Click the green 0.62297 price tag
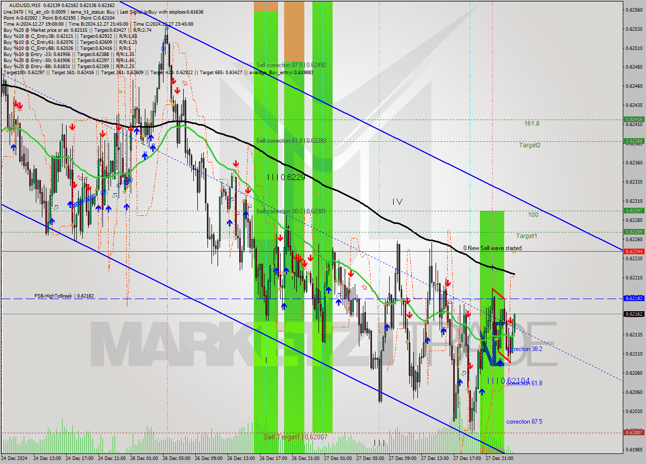 (x=634, y=210)
